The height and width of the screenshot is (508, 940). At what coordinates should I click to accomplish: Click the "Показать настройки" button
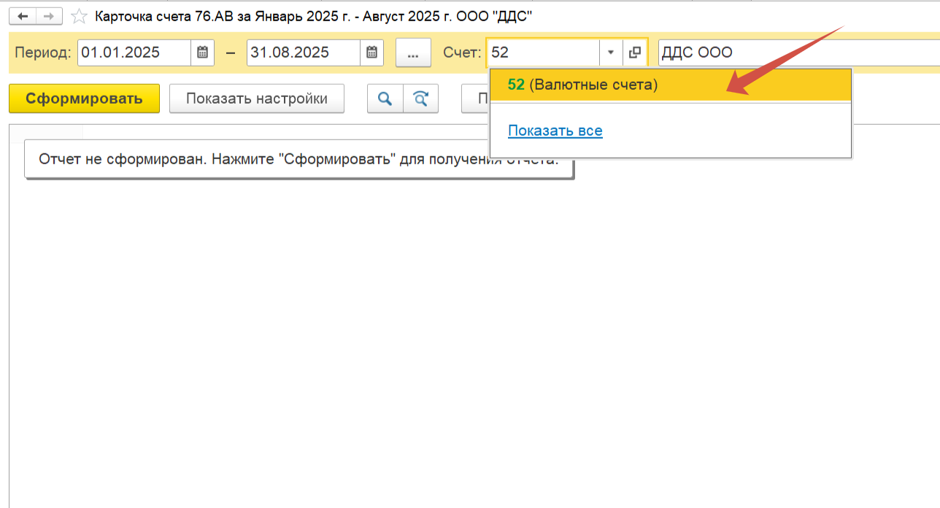point(256,99)
